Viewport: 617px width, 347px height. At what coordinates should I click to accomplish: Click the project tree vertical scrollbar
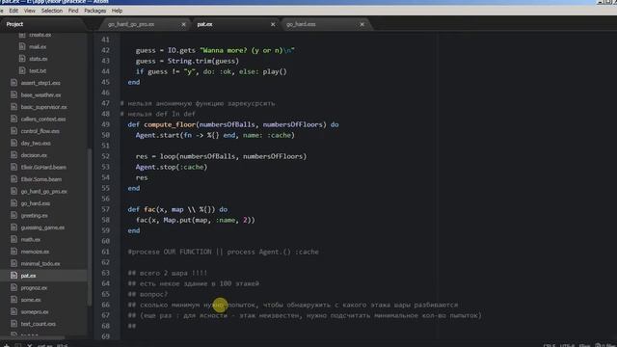(89, 227)
